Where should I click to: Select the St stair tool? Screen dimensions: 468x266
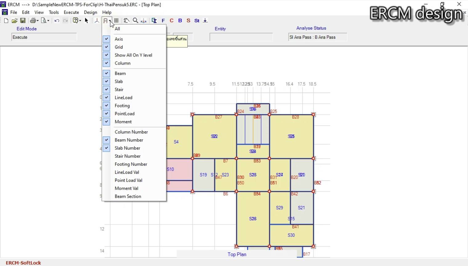pos(197,21)
